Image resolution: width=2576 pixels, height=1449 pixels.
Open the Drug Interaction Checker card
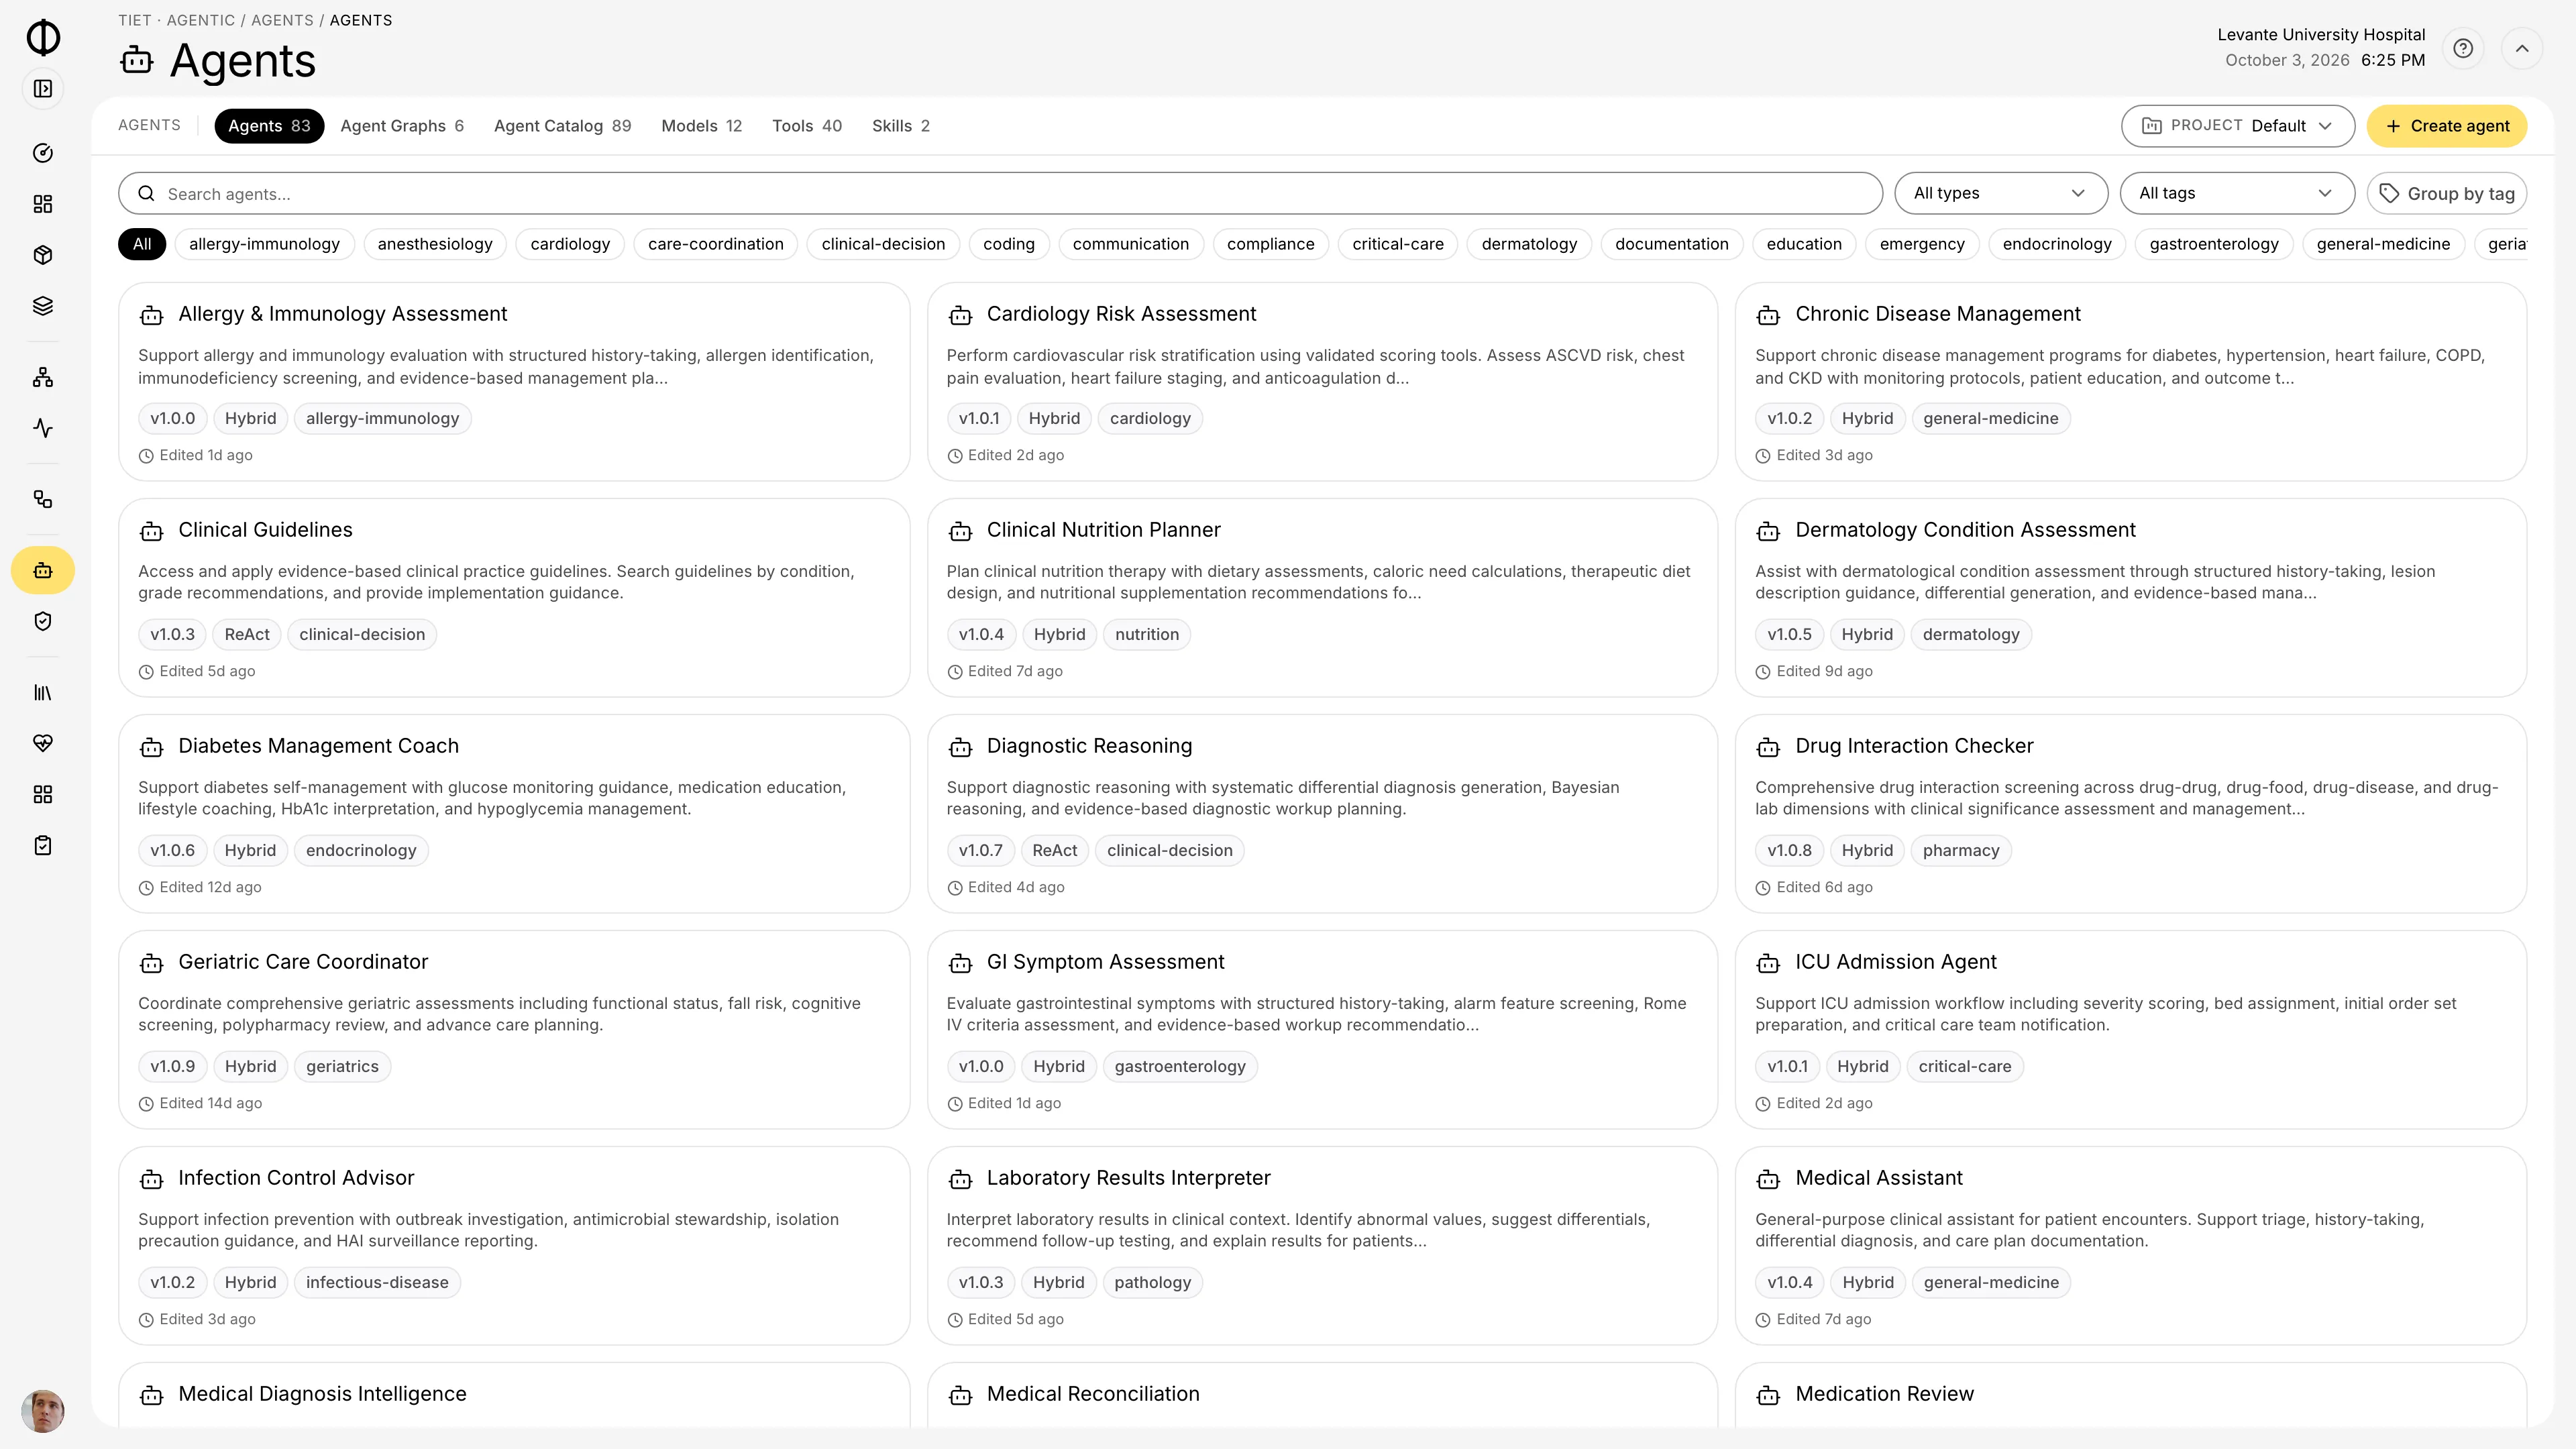click(x=2130, y=814)
